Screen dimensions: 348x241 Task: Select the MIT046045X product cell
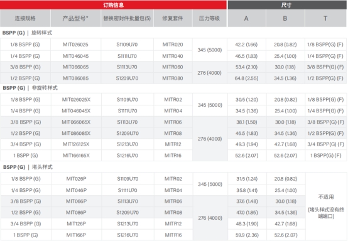[76, 111]
